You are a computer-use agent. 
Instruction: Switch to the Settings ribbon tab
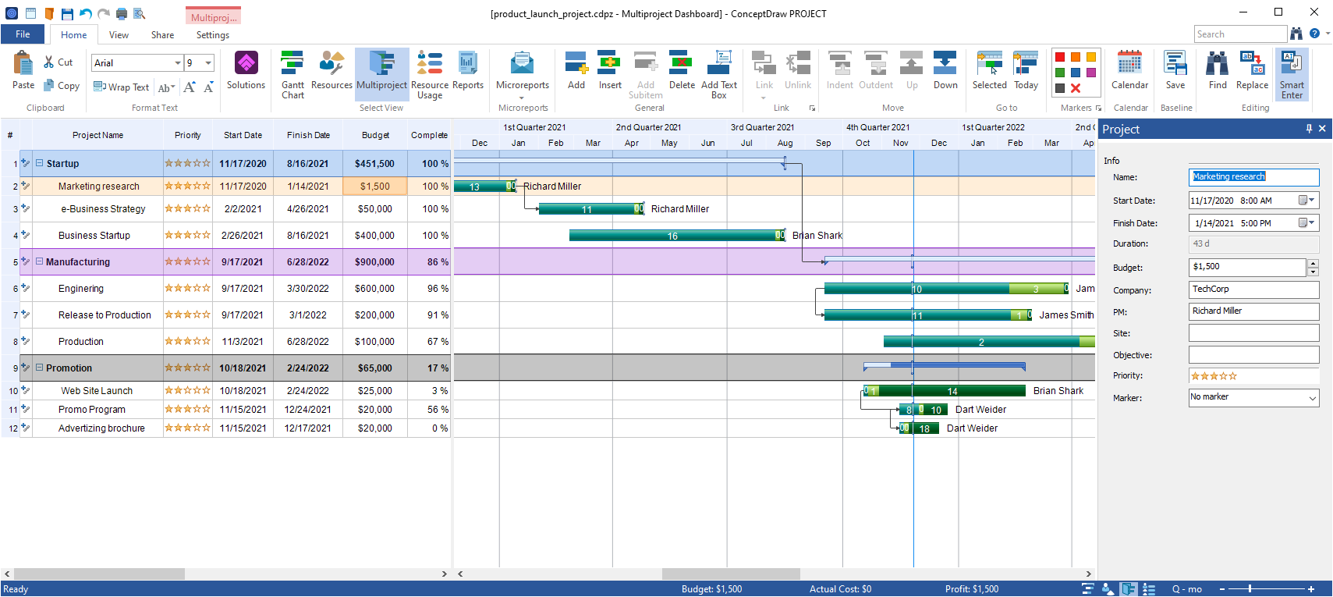click(x=212, y=34)
